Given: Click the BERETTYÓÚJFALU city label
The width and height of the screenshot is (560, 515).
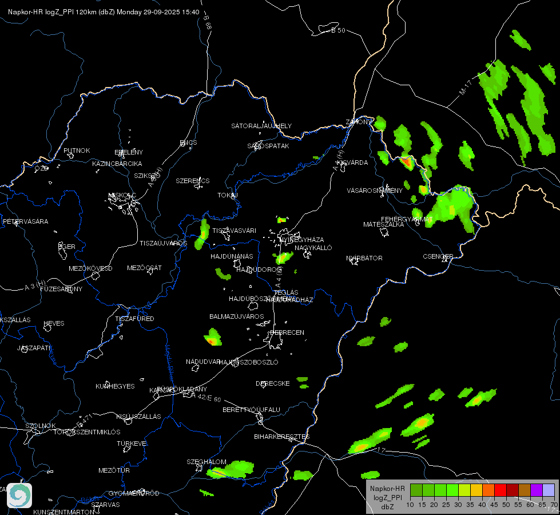Looking at the screenshot, I should point(252,410).
